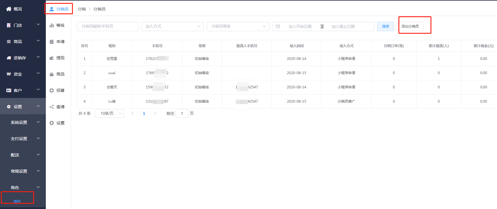Click the 搜索 button

tap(386, 26)
